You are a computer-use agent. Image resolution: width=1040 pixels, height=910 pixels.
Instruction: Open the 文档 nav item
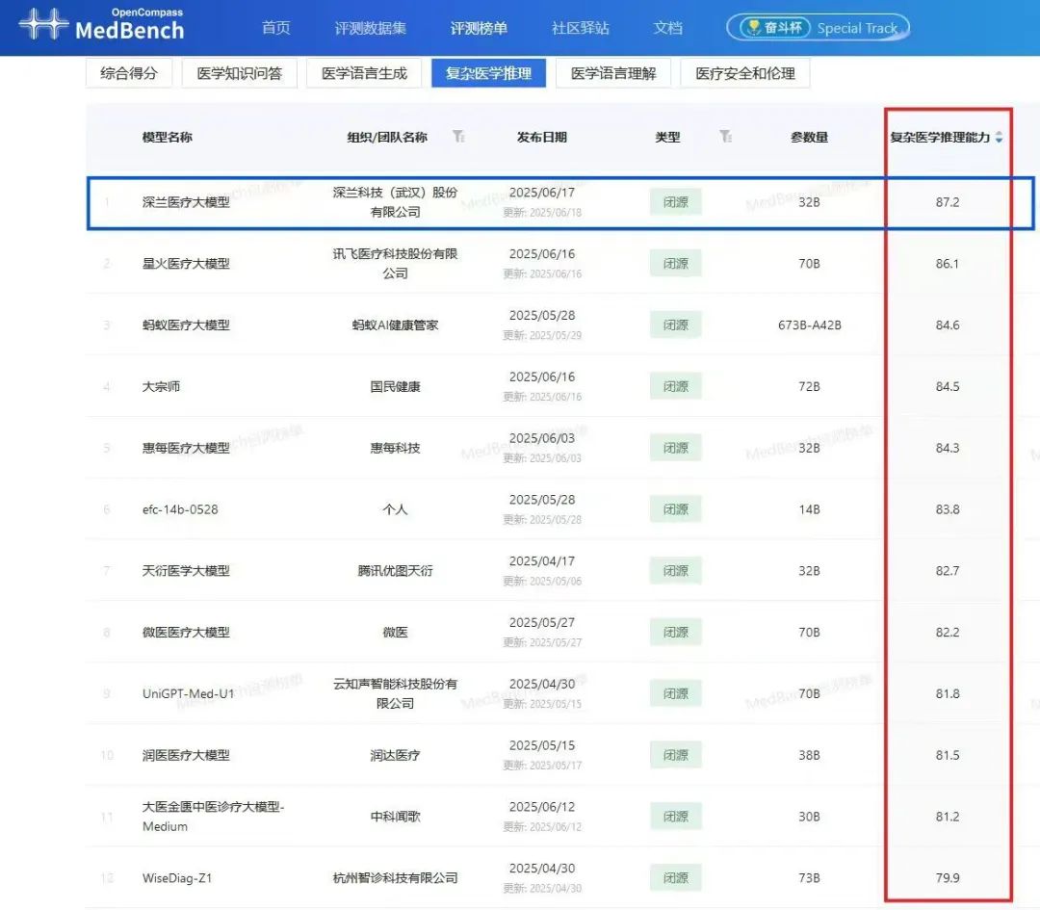coord(667,28)
